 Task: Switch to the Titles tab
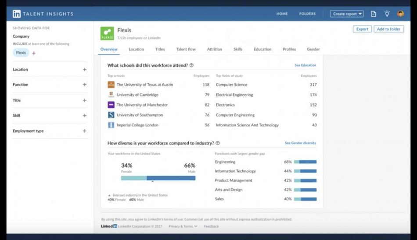click(160, 49)
